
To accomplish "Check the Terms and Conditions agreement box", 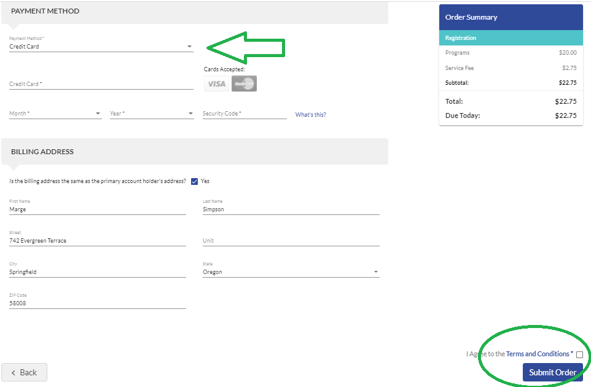I will tap(579, 354).
